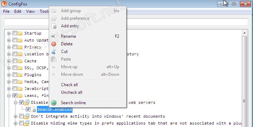This screenshot has width=253, height=127.
Task: Click the Plugins folder icon
Action: click(20, 75)
